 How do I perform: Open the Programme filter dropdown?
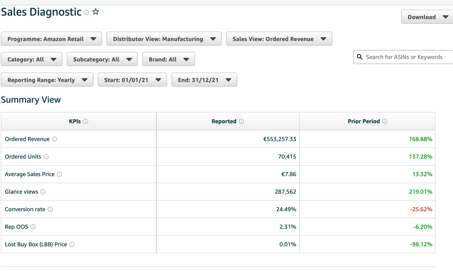[x=51, y=39]
